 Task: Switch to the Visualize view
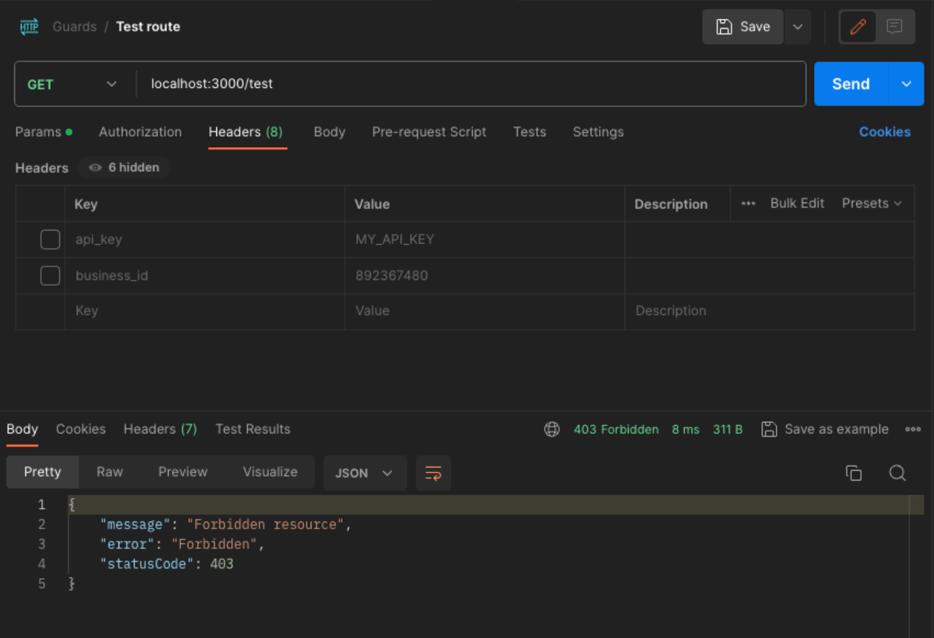(x=270, y=472)
